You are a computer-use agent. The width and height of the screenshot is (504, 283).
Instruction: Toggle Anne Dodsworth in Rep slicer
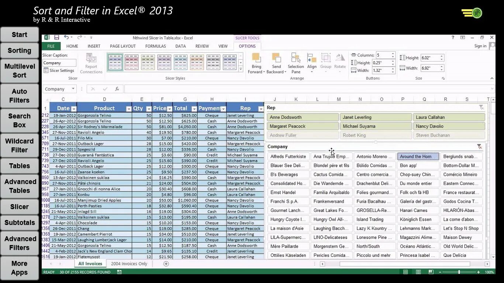tap(303, 117)
